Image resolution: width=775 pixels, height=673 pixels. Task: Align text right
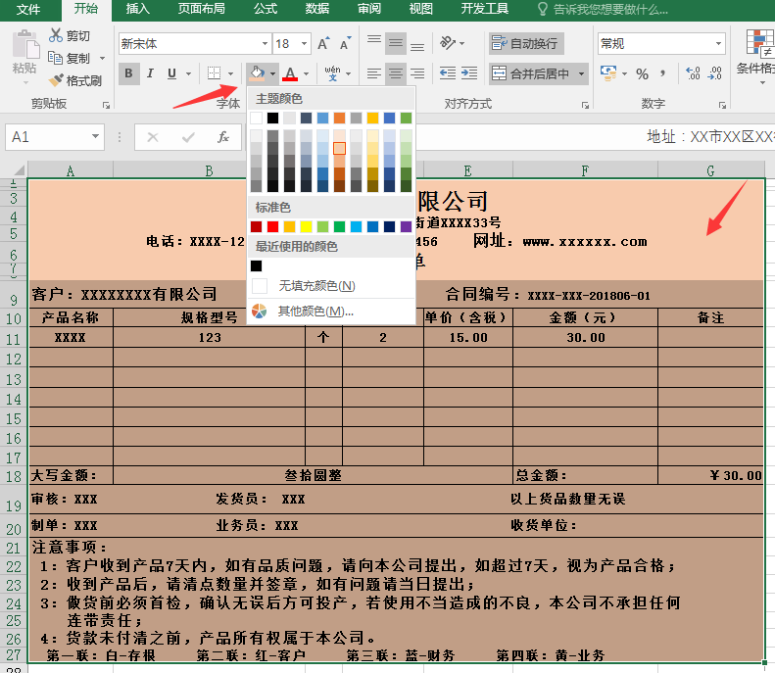417,73
